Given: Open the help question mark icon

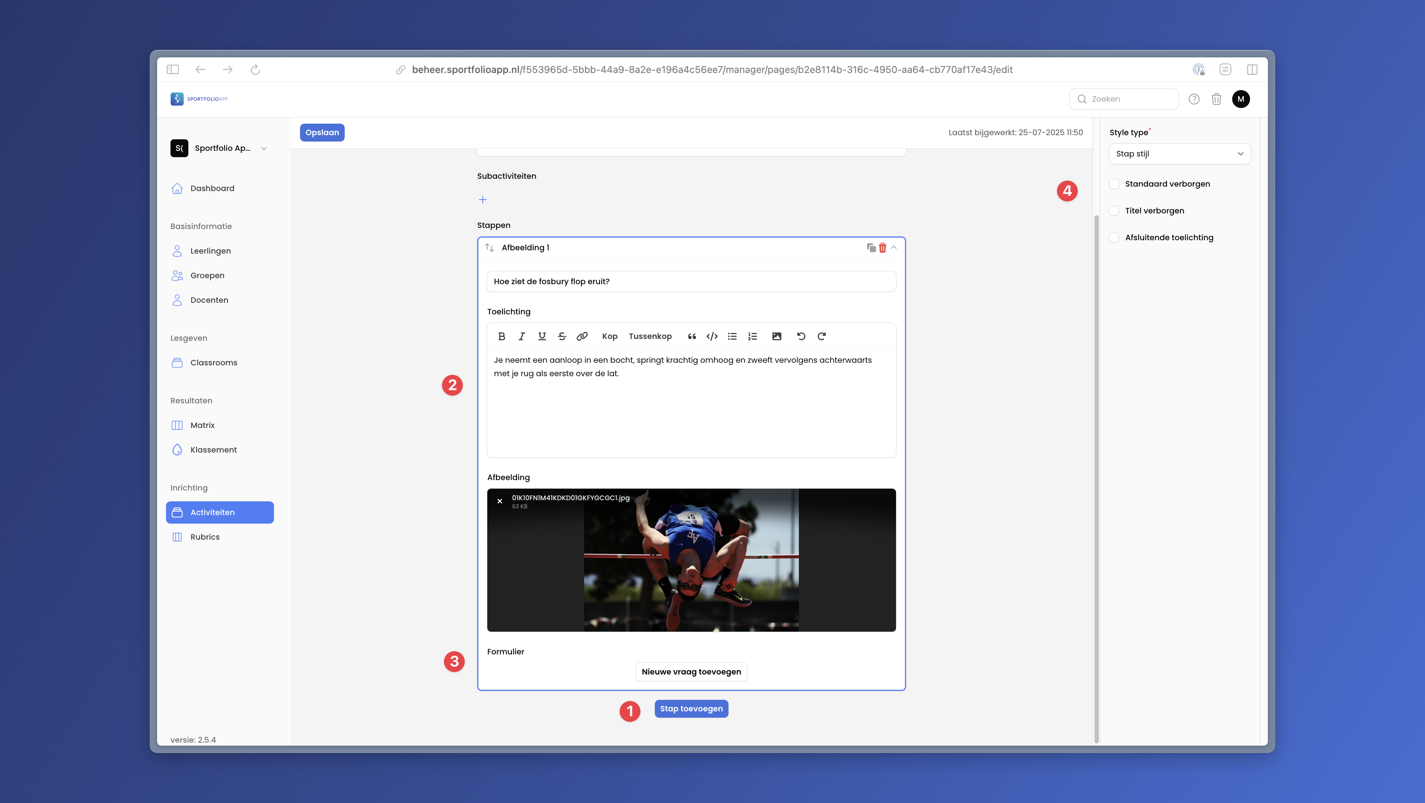Looking at the screenshot, I should click(x=1194, y=99).
